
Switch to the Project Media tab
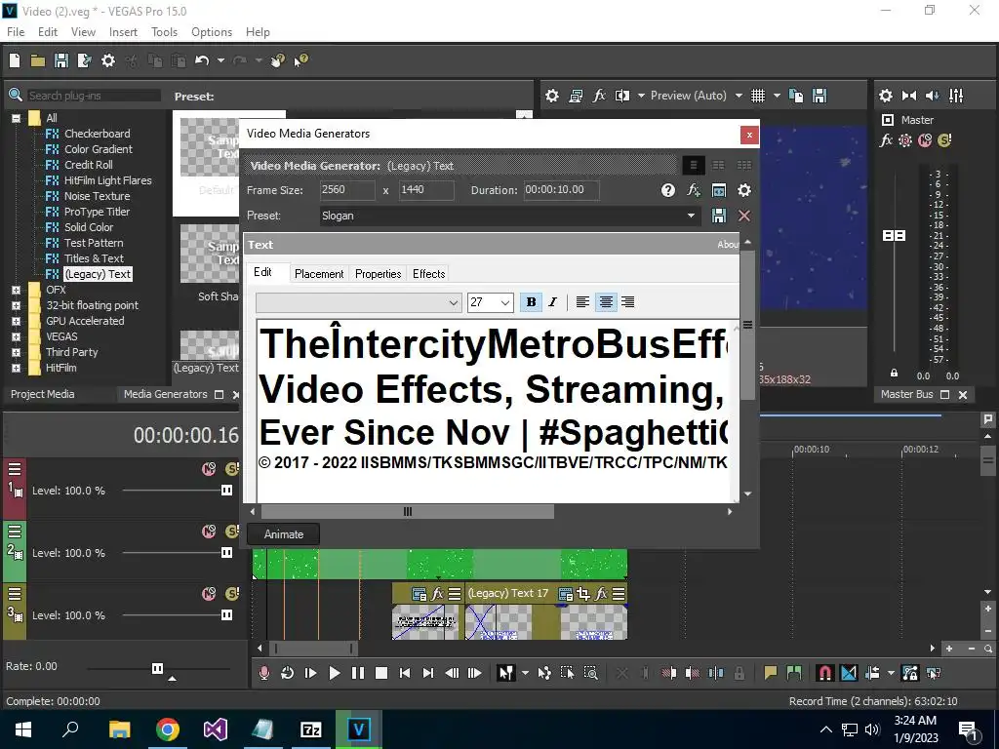pyautogui.click(x=42, y=394)
